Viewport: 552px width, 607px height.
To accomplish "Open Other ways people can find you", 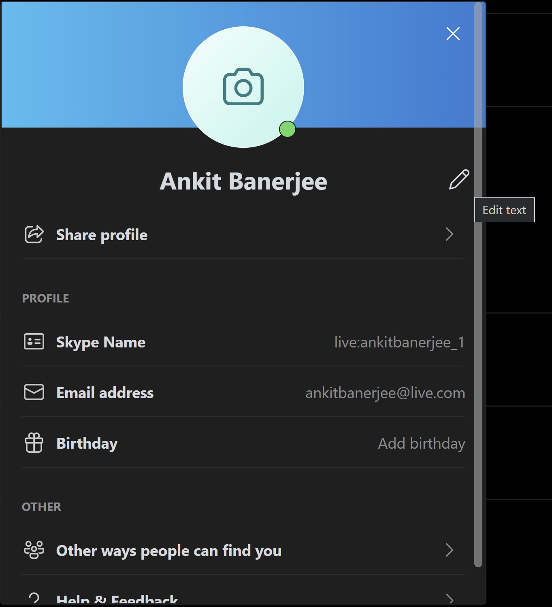I will click(x=168, y=551).
